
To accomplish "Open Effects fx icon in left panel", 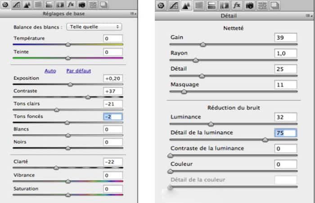I will [71, 5].
